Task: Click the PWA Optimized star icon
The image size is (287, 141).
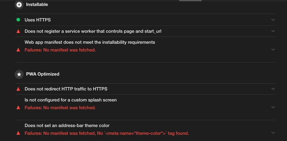Action: point(19,74)
